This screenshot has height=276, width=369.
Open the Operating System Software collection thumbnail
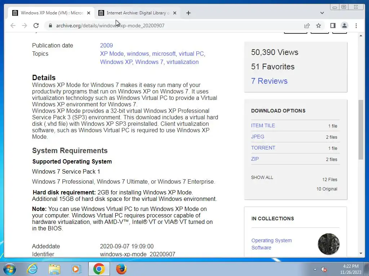329,244
